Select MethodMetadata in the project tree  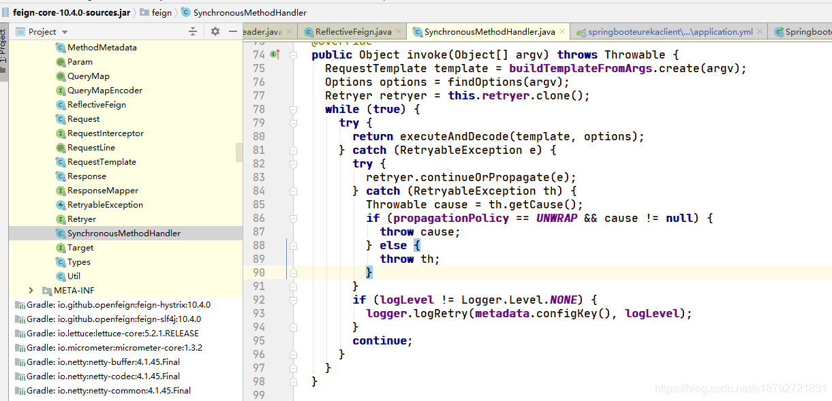[x=102, y=48]
